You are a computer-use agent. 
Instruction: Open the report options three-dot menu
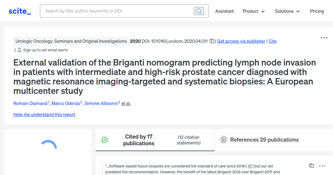324,38
